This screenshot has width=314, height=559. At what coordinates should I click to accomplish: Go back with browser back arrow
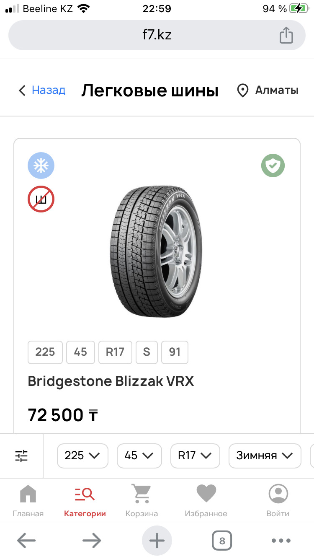26,541
